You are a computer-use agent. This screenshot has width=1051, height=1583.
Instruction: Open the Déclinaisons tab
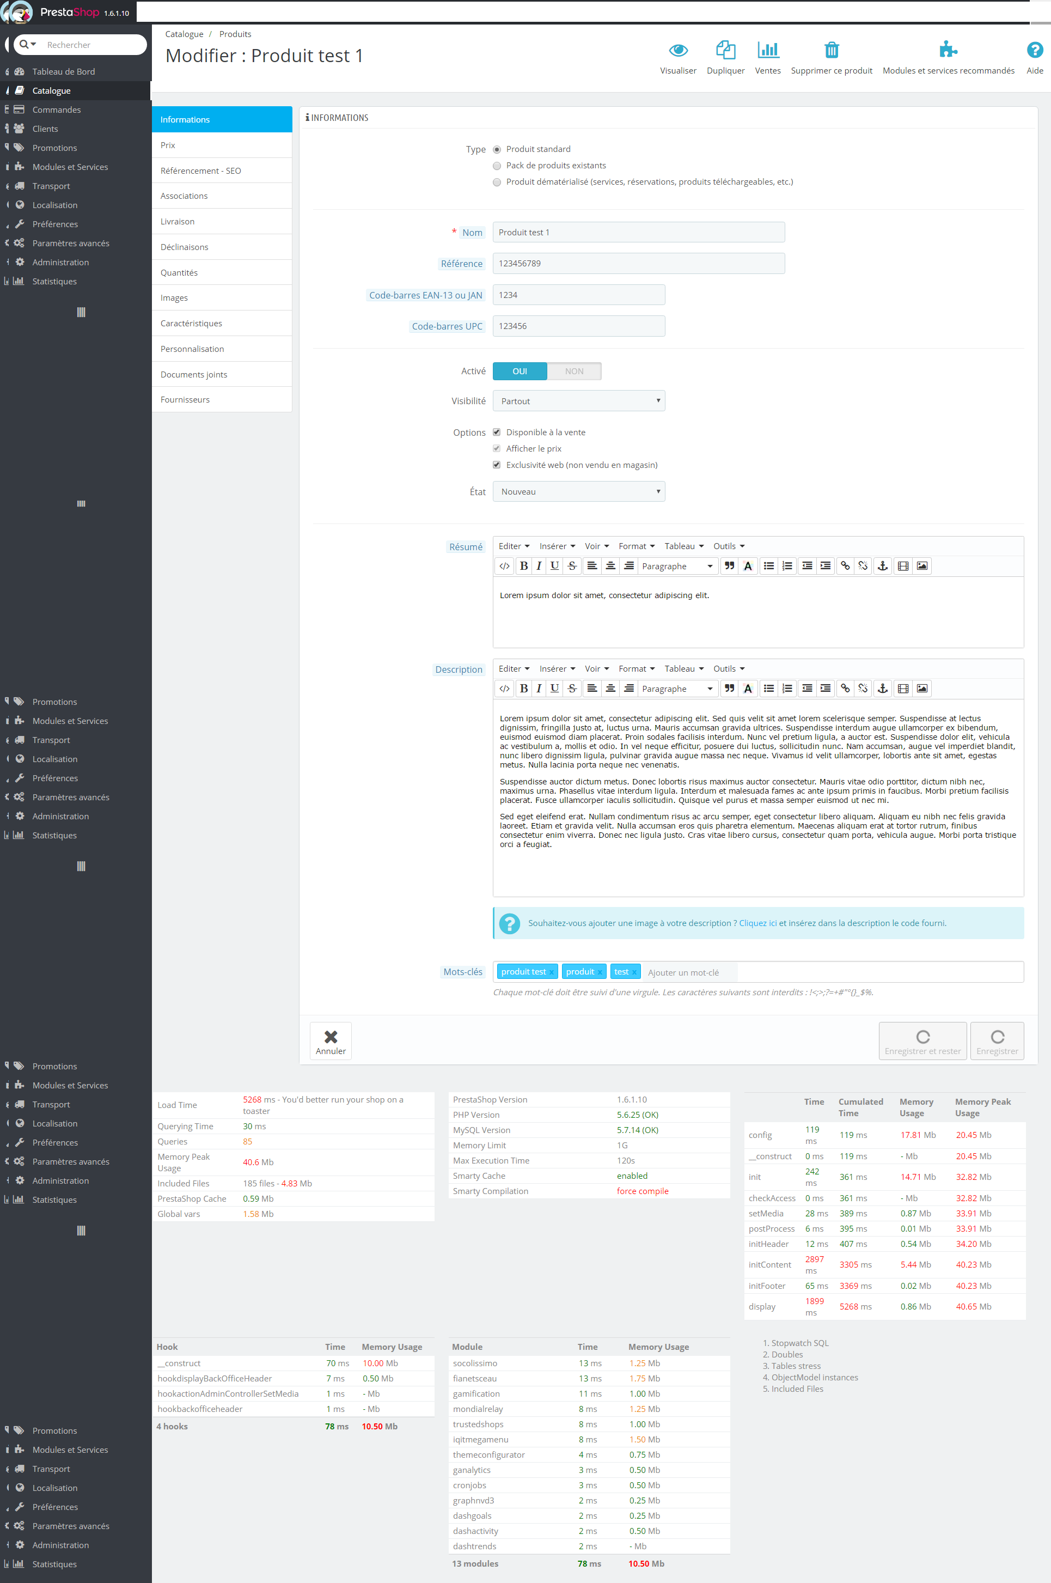[222, 247]
